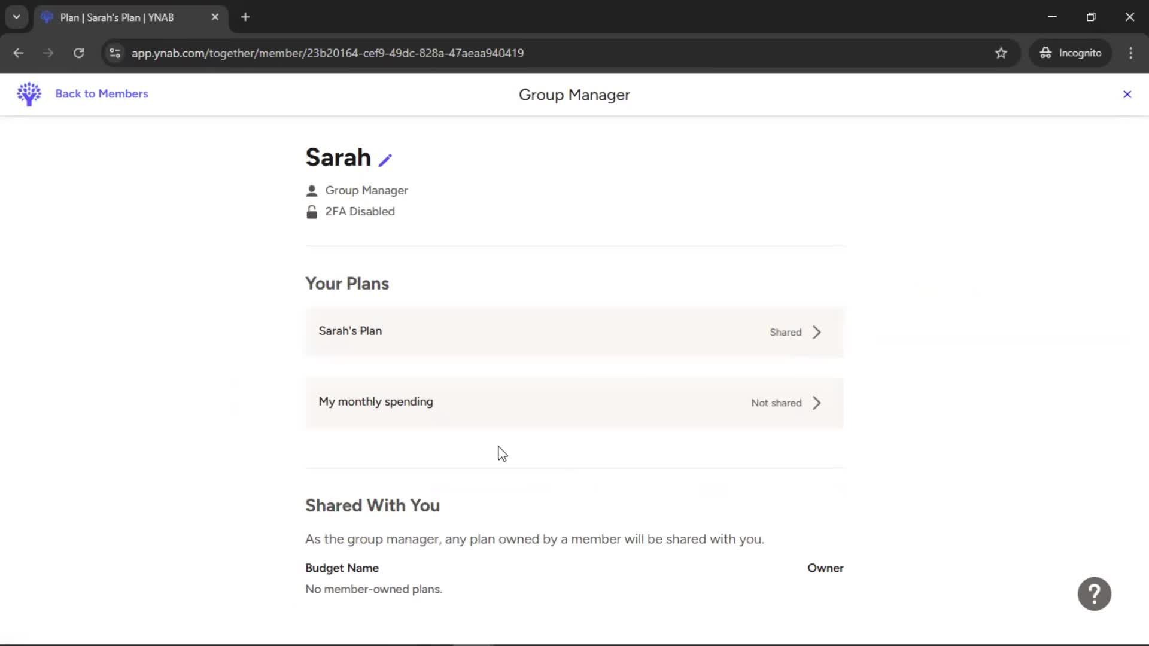
Task: Click the Back to Members link
Action: [x=102, y=94]
